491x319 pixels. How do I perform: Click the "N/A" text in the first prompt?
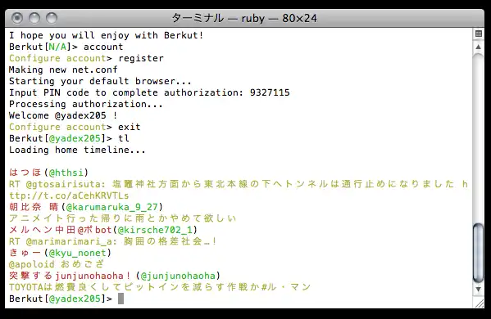(x=57, y=47)
